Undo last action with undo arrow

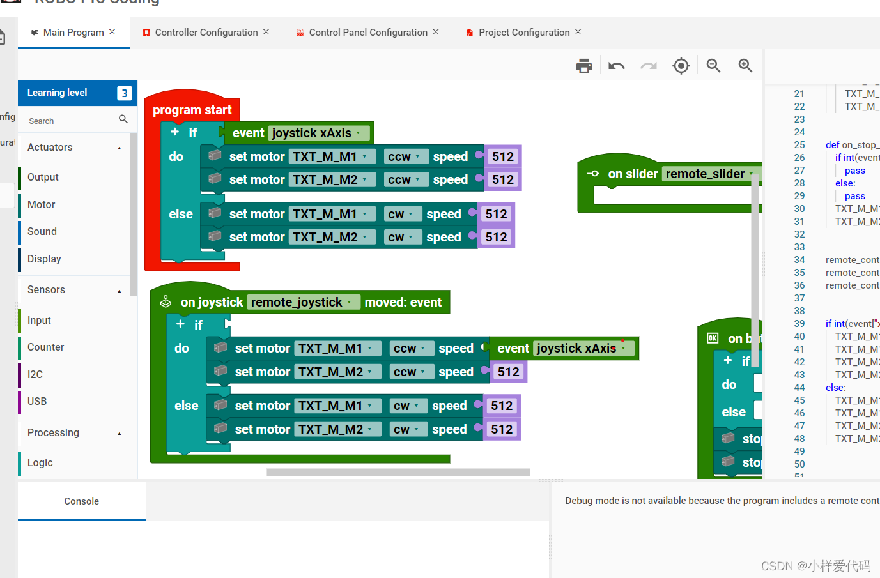coord(617,65)
